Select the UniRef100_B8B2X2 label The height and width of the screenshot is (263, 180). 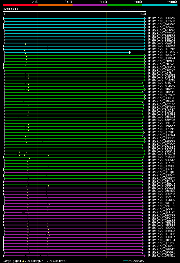[x=161, y=40]
